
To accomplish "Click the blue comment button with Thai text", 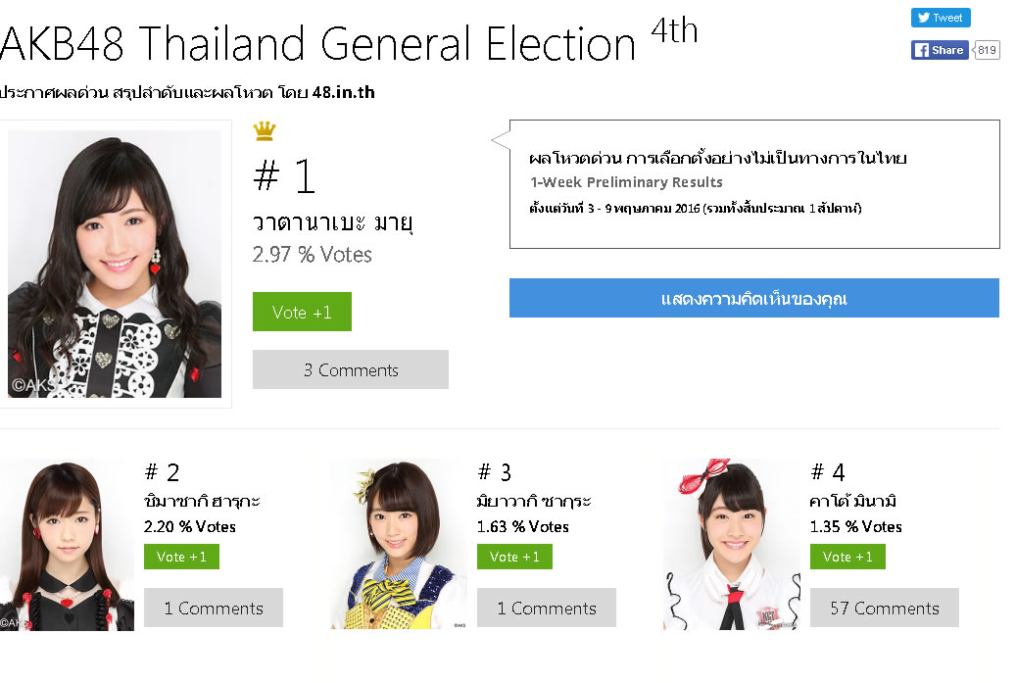I will click(x=753, y=298).
